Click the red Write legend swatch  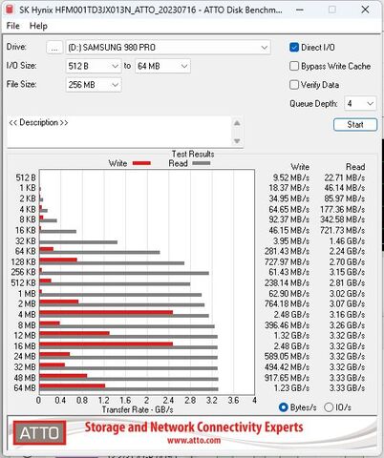coord(141,163)
